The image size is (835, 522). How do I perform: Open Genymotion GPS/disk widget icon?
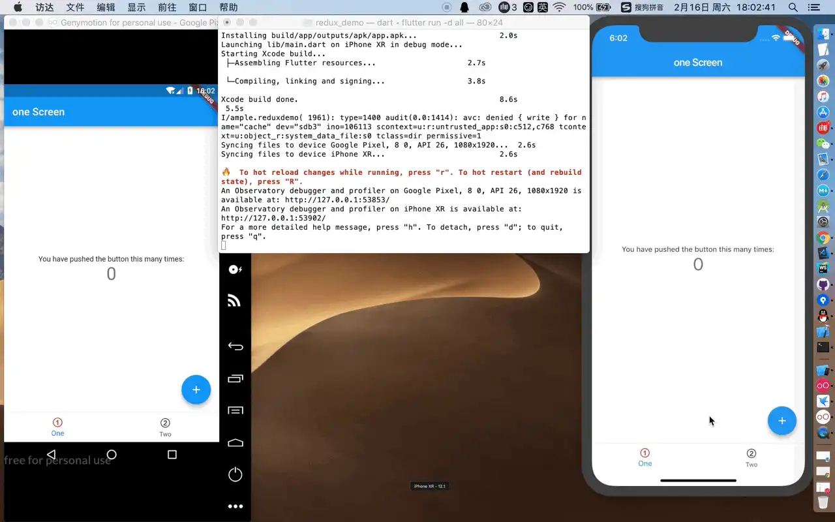[x=235, y=269]
